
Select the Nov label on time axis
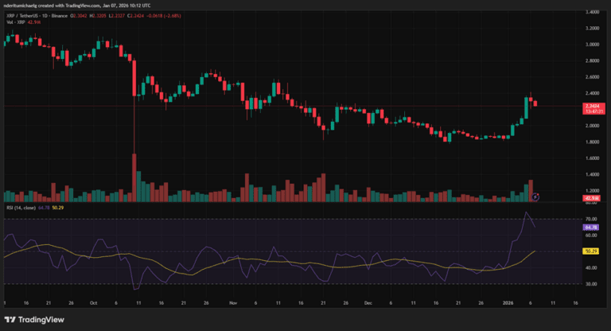(x=233, y=304)
